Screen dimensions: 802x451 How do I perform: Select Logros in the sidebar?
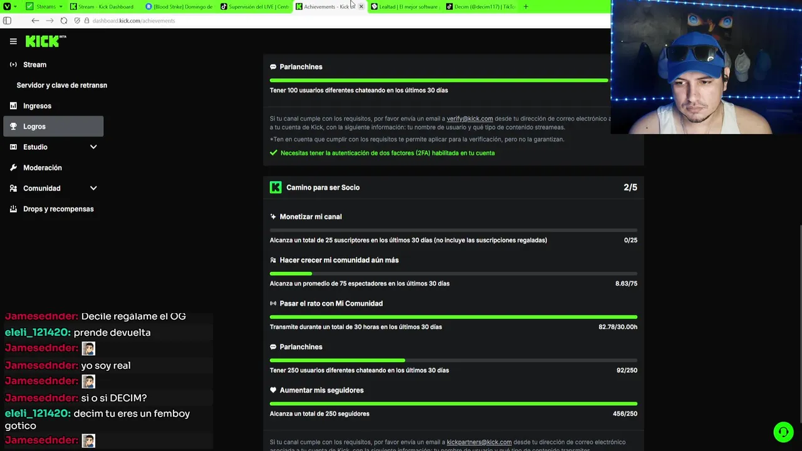pos(53,127)
